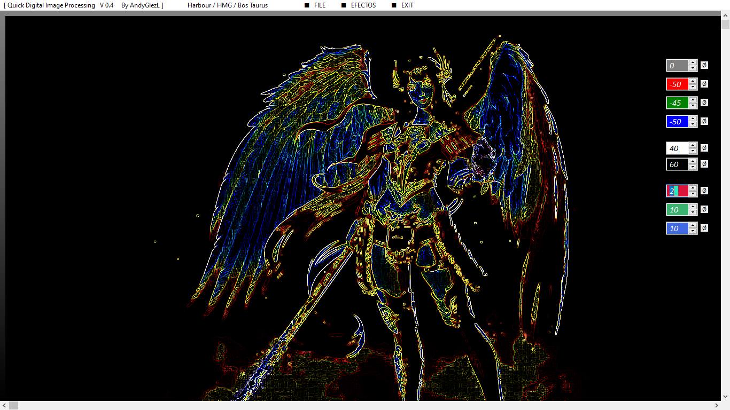Viewport: 730px width, 410px height.
Task: Click inside the blue -50 input field
Action: click(677, 122)
